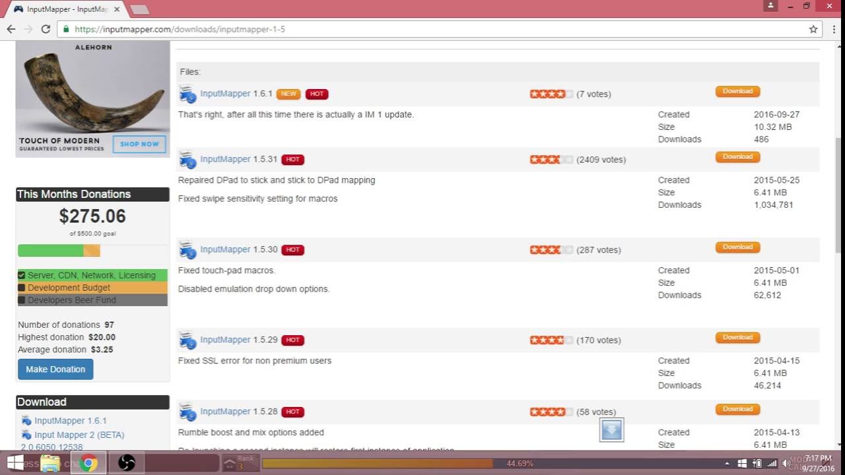Image resolution: width=845 pixels, height=475 pixels.
Task: Toggle the Server, CDN, Network, Licensing checkbox
Action: coord(22,275)
